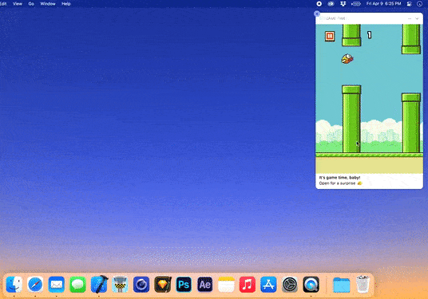Open the View menu
The height and width of the screenshot is (299, 428).
click(x=18, y=4)
